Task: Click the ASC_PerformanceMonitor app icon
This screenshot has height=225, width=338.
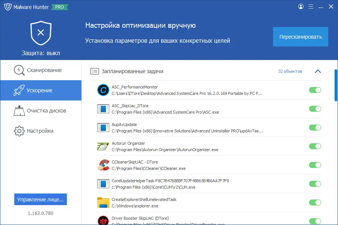Action: pos(103,90)
